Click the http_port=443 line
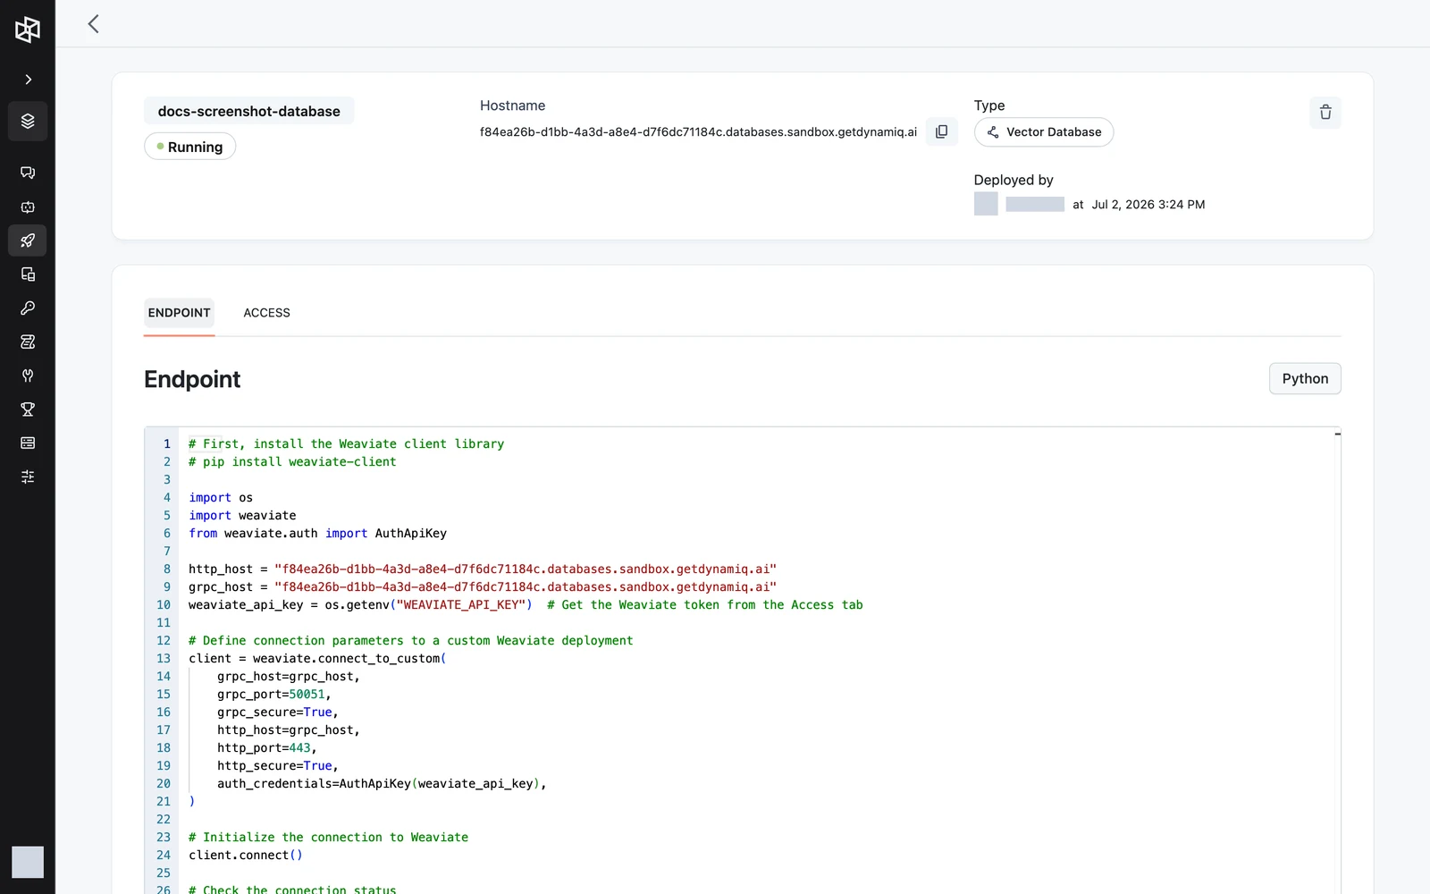Image resolution: width=1430 pixels, height=894 pixels. [267, 748]
